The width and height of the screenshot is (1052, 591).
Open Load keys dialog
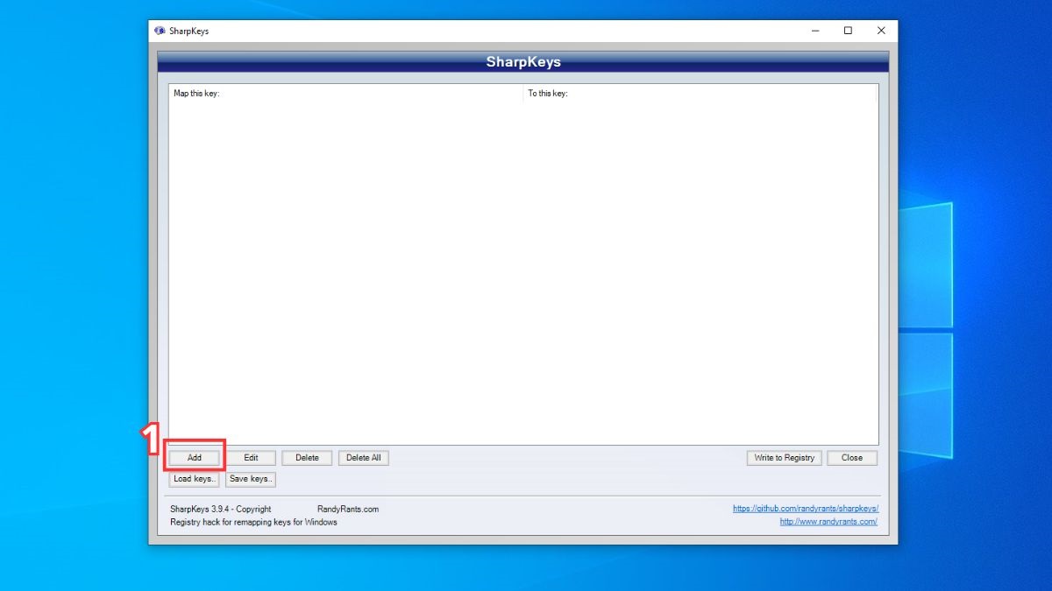pos(195,479)
